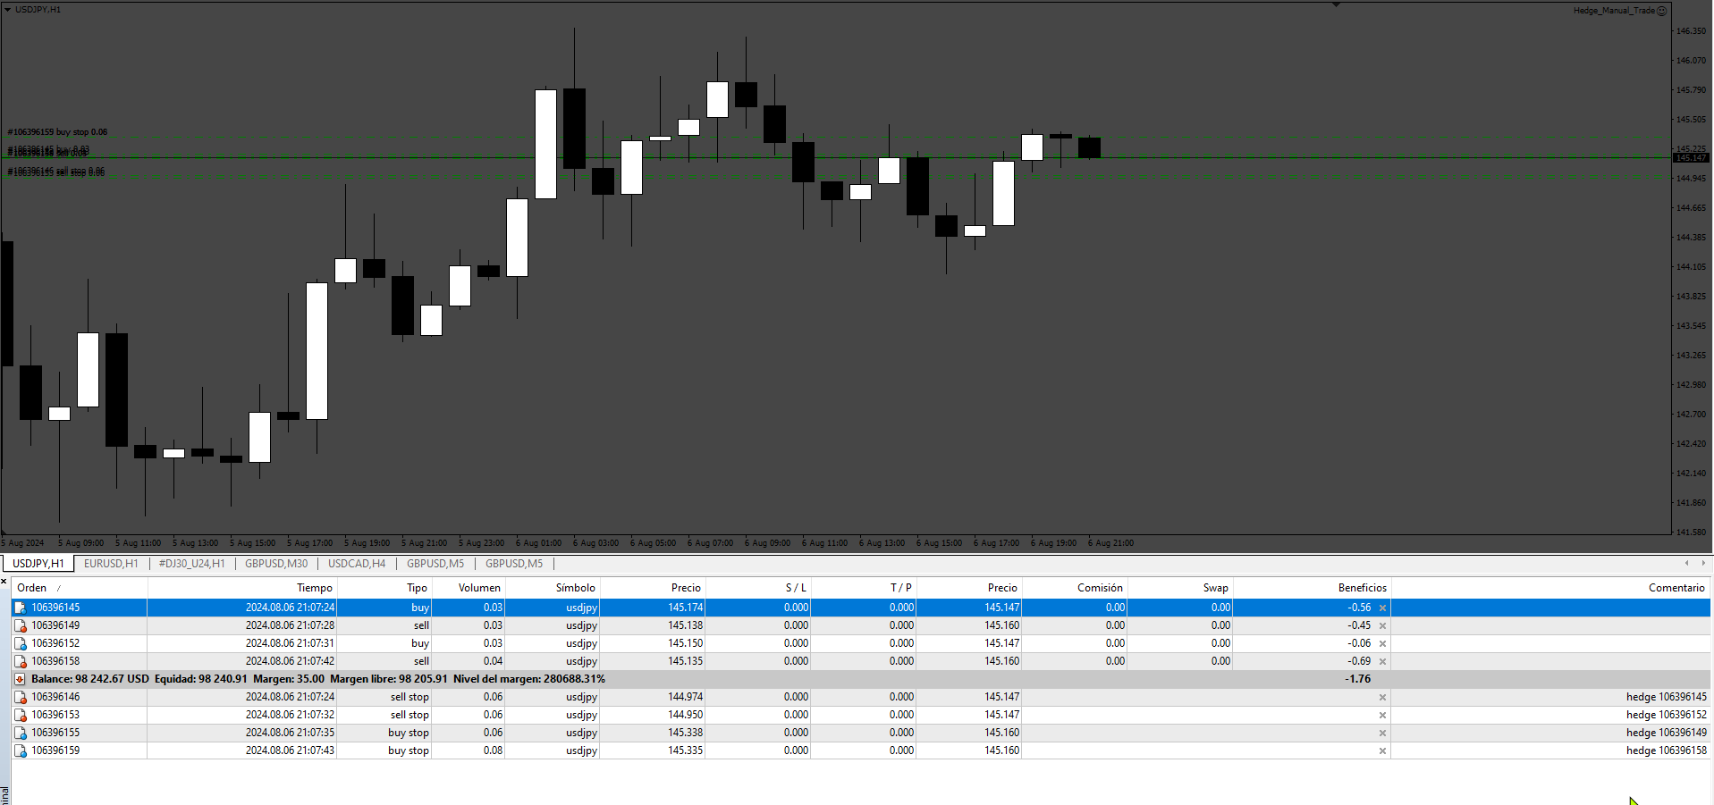Select the USDCAD,H4 chart tab

pyautogui.click(x=357, y=564)
